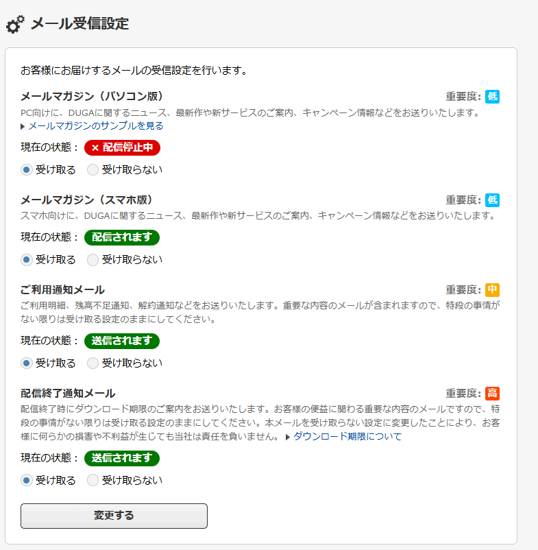This screenshot has width=538, height=550.
Task: Click the red 高 importance badge
Action: click(492, 394)
